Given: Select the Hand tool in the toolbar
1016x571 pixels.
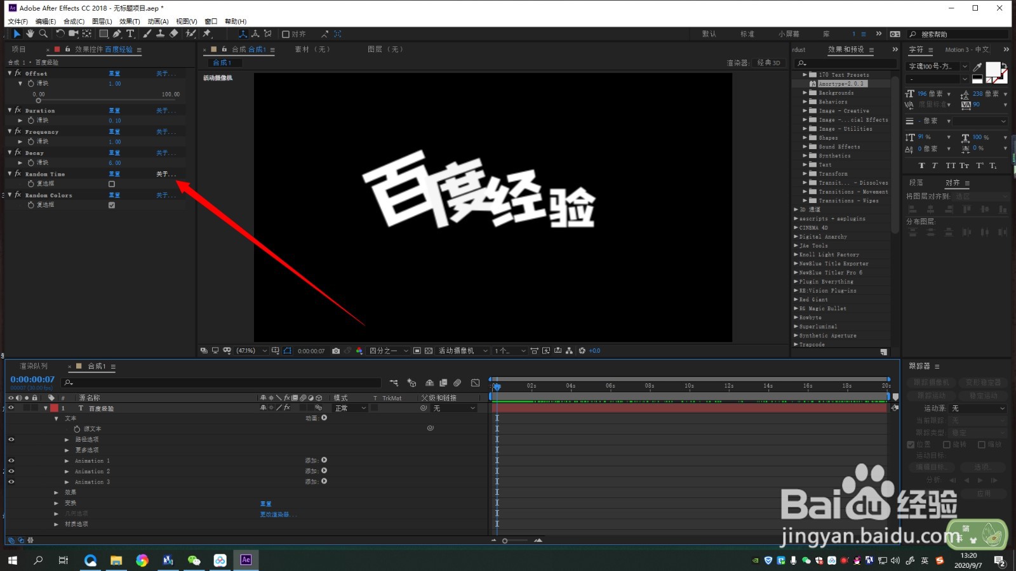Looking at the screenshot, I should (x=29, y=34).
